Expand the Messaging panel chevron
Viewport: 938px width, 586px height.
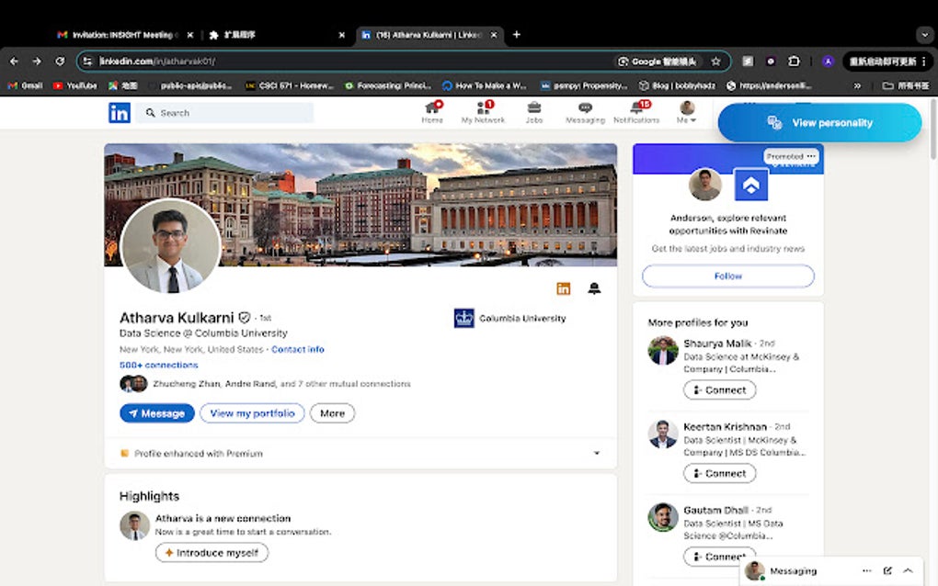pyautogui.click(x=908, y=570)
